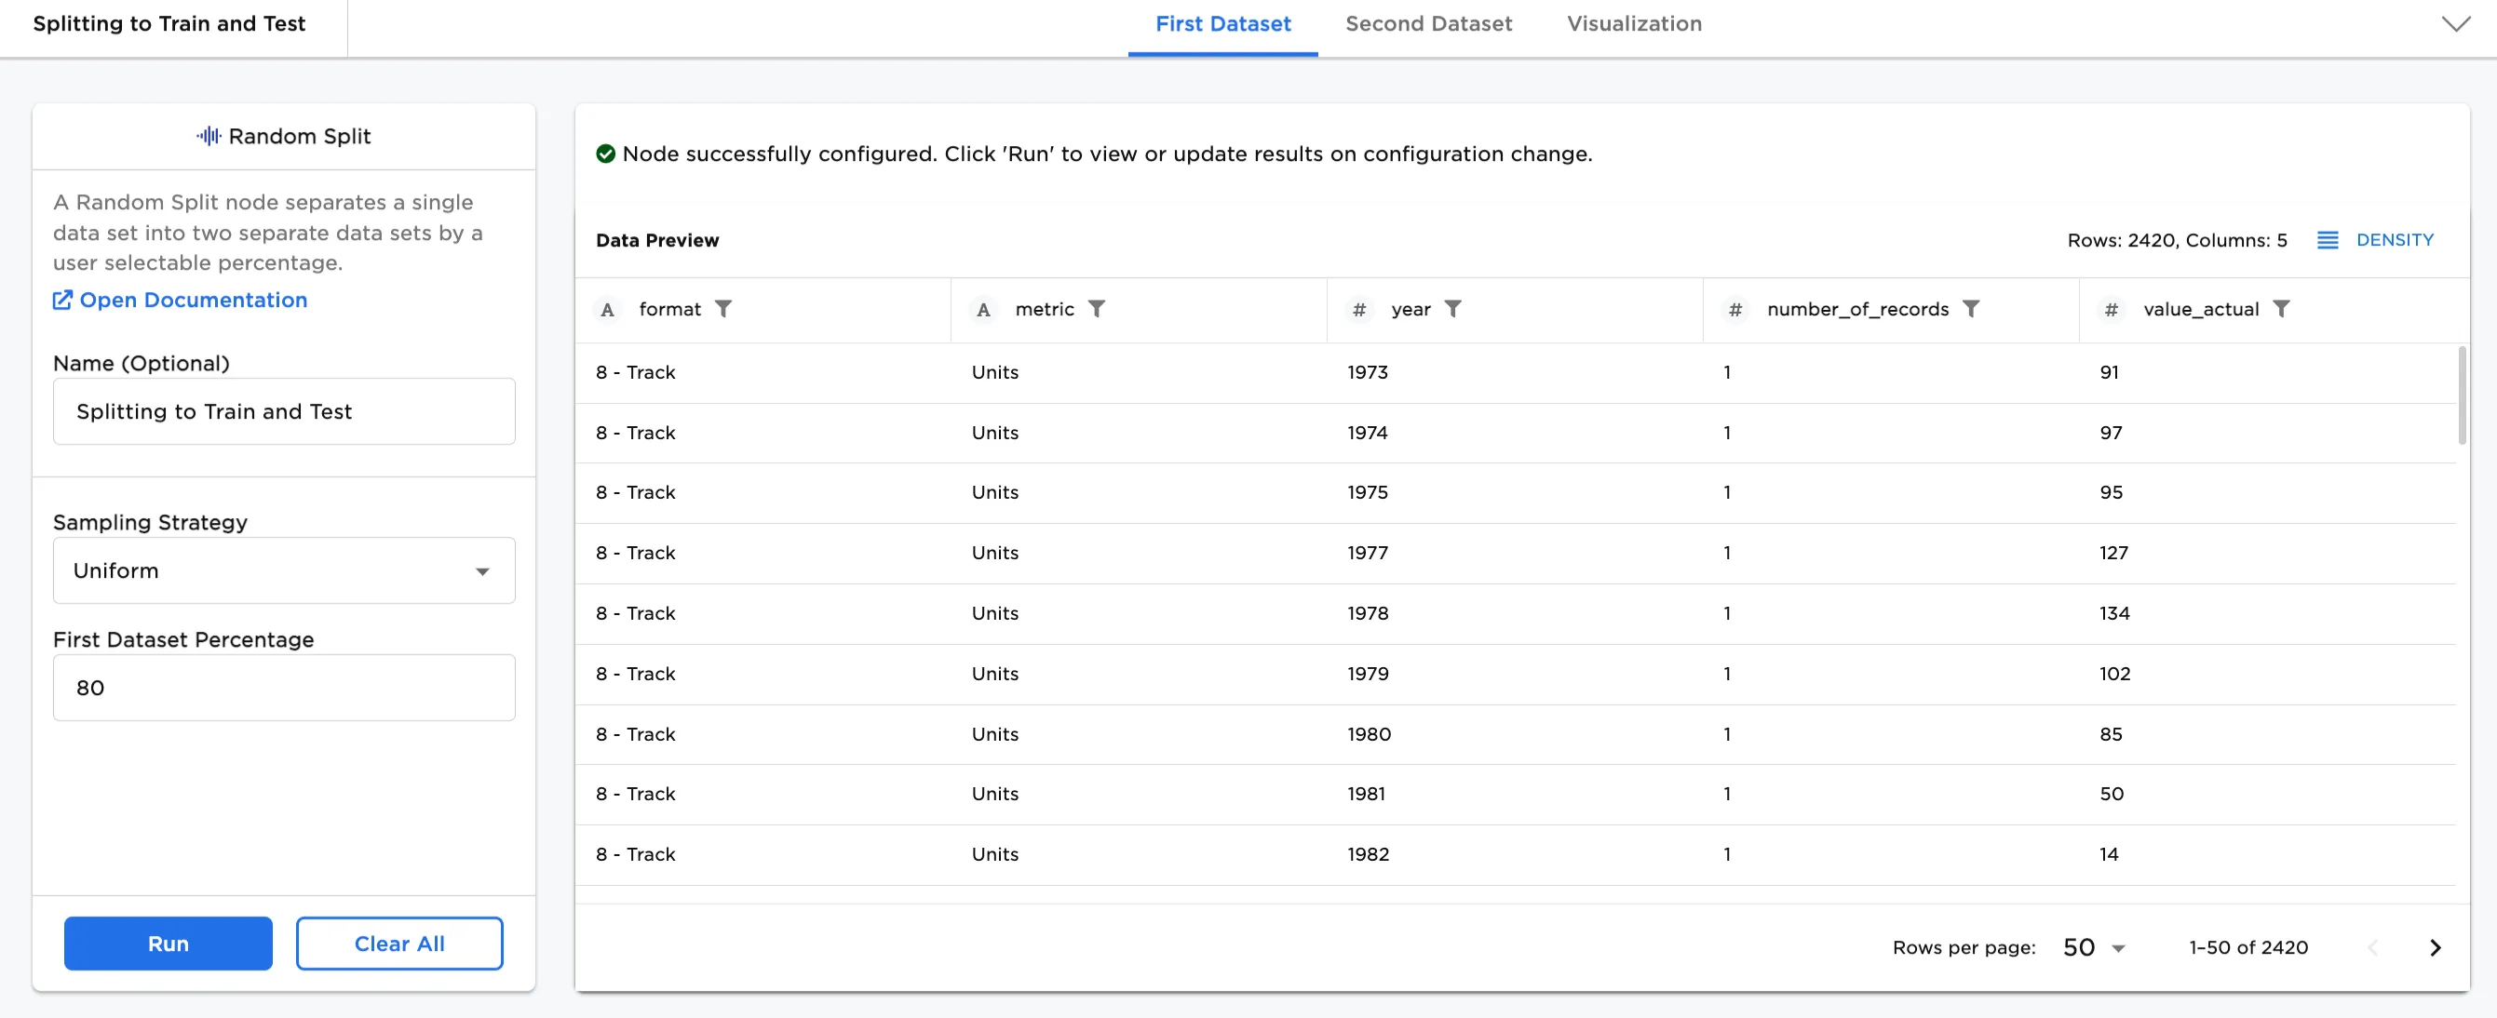
Task: Click the table's vertical scrollbar
Action: (2463, 395)
